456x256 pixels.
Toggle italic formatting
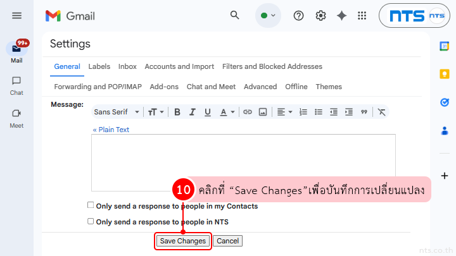[x=193, y=112]
